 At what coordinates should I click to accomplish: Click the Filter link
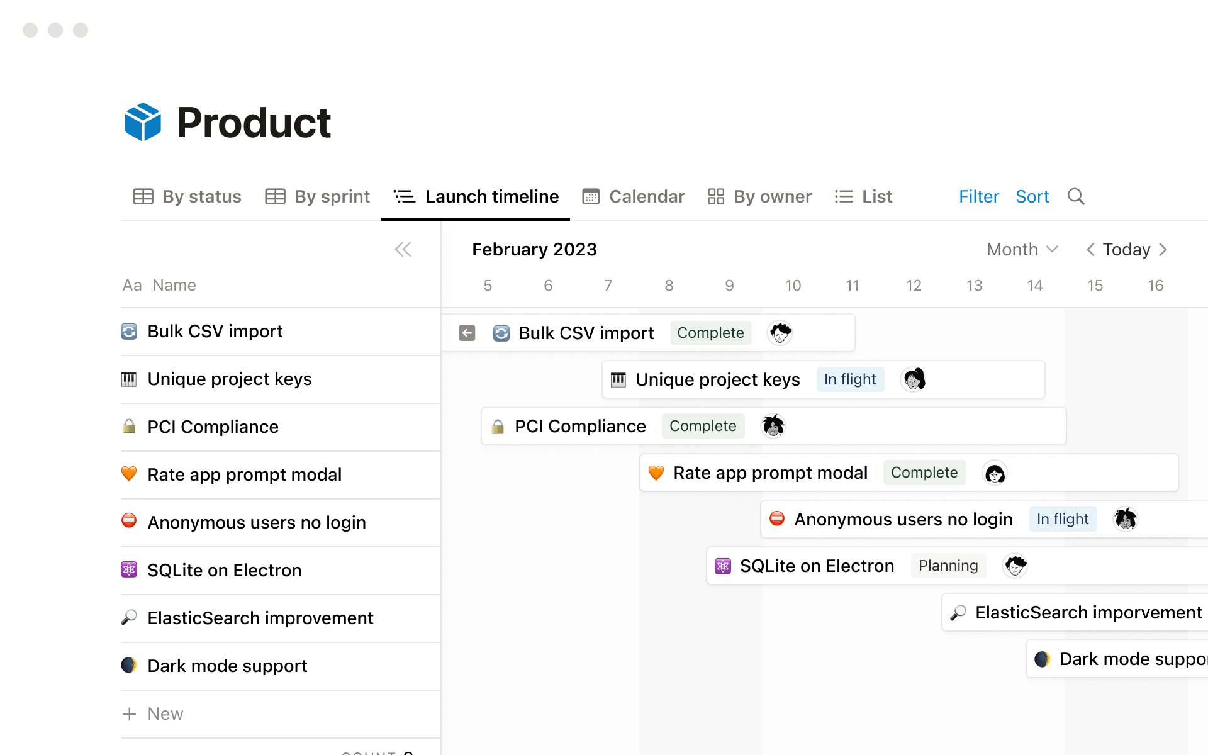[978, 197]
